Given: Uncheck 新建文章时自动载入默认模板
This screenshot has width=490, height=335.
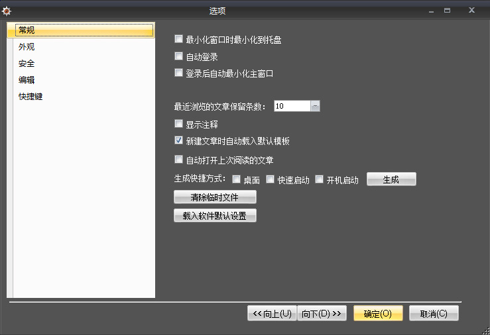Looking at the screenshot, I should (x=178, y=140).
